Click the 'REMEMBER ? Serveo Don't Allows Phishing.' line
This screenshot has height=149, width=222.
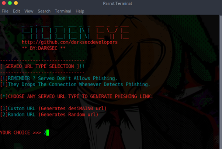click(x=59, y=78)
